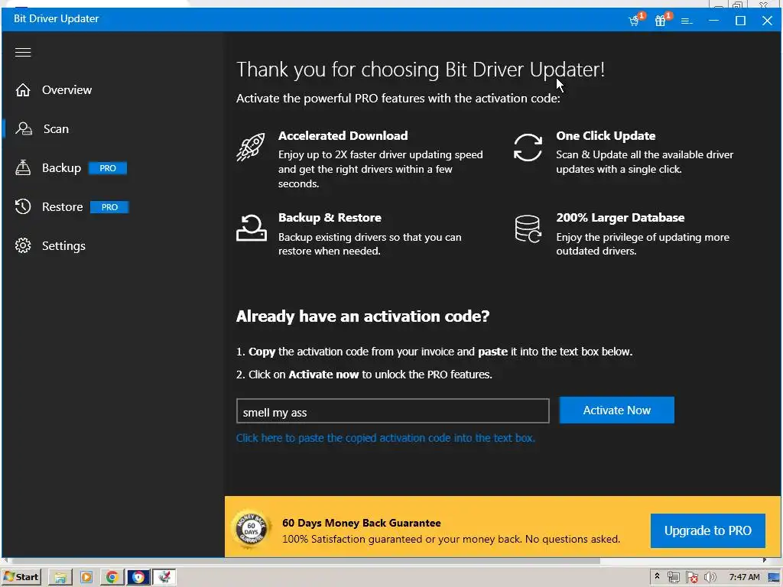
Task: Click the One Click Update refresh icon
Action: pyautogui.click(x=528, y=148)
